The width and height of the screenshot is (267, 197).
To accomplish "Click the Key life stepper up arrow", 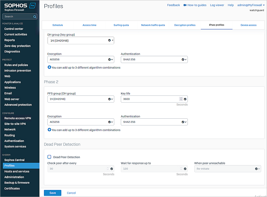I will [x=181, y=98].
